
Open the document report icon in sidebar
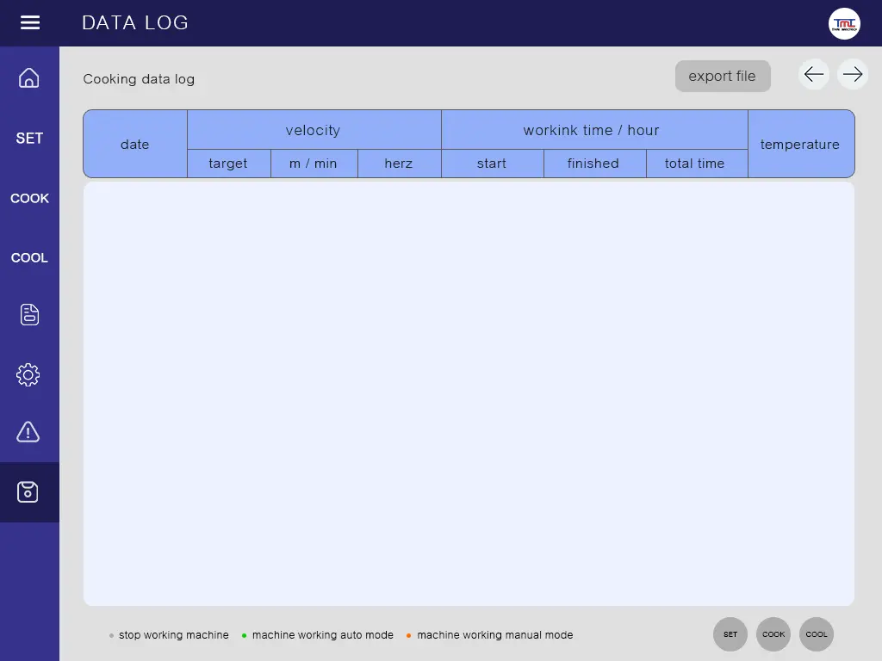tap(29, 315)
